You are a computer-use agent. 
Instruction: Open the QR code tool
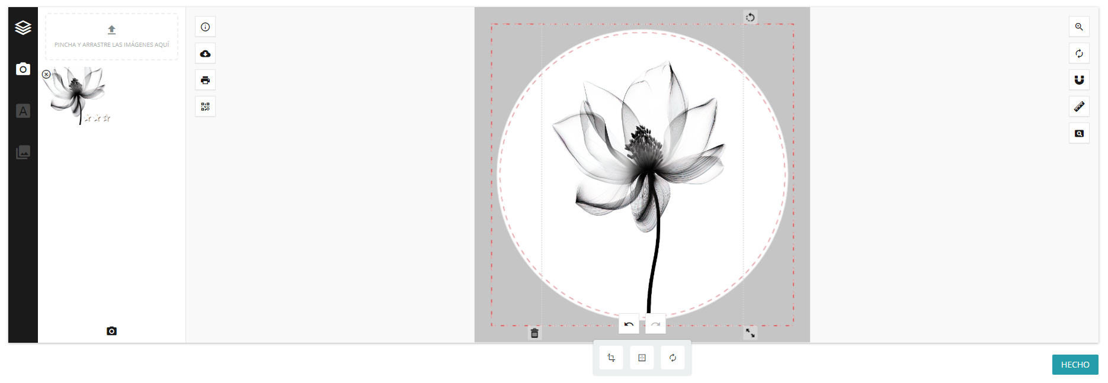[205, 107]
